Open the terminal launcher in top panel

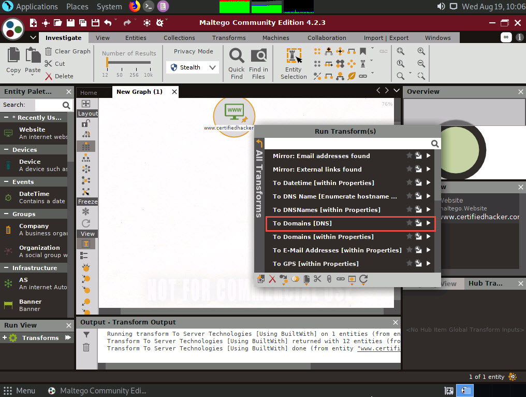tap(149, 6)
